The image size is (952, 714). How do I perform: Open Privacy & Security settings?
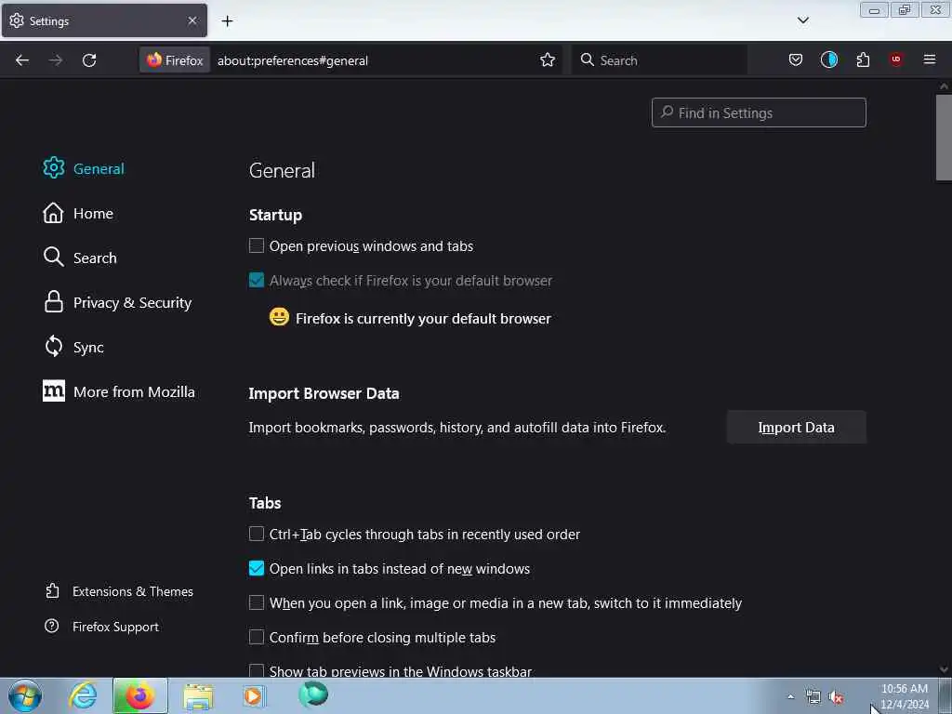click(118, 302)
